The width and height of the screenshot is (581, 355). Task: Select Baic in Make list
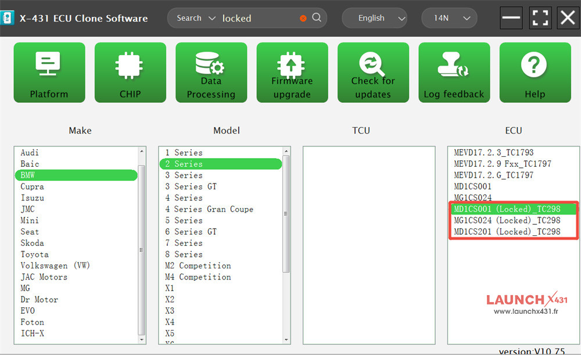click(76, 164)
